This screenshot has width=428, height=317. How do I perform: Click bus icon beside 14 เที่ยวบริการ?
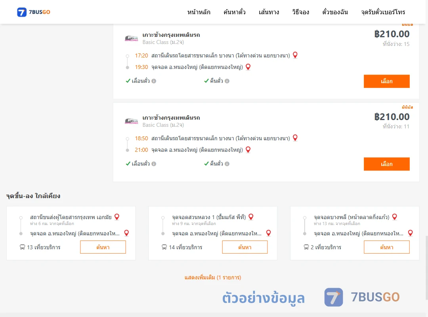tap(164, 247)
